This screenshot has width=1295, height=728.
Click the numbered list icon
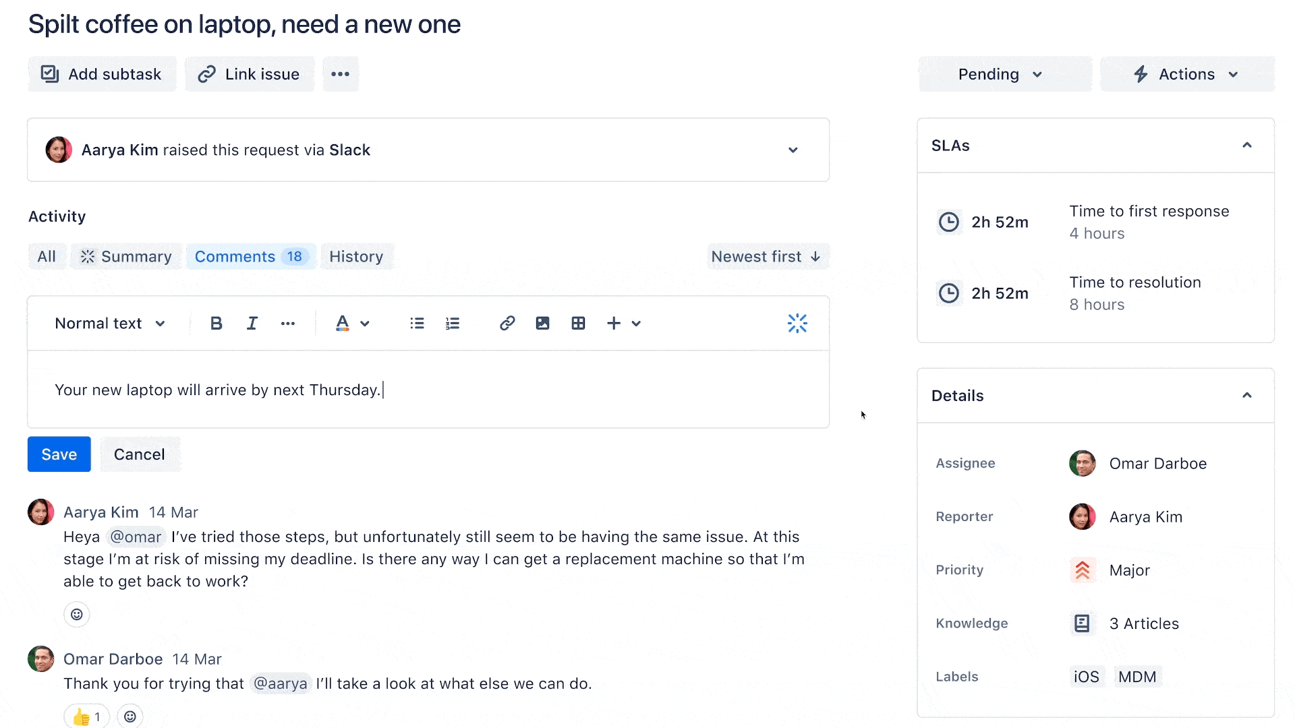453,323
